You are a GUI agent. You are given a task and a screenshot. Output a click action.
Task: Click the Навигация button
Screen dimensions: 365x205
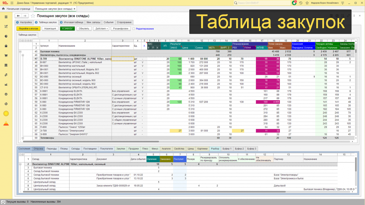(x=50, y=29)
